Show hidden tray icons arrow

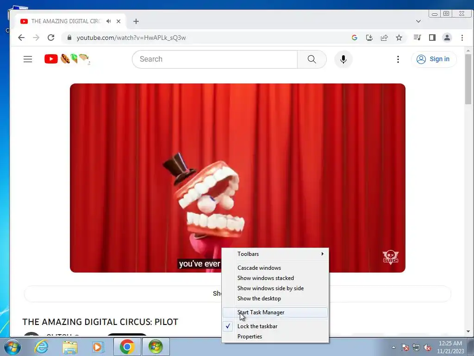393,347
